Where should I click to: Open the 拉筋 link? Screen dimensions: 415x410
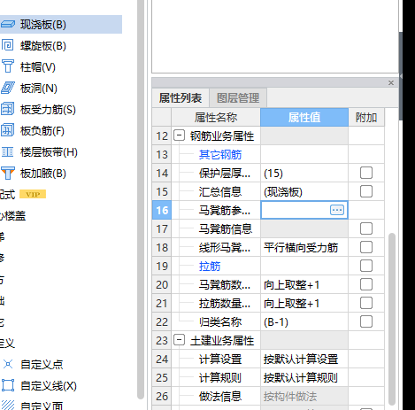[210, 266]
